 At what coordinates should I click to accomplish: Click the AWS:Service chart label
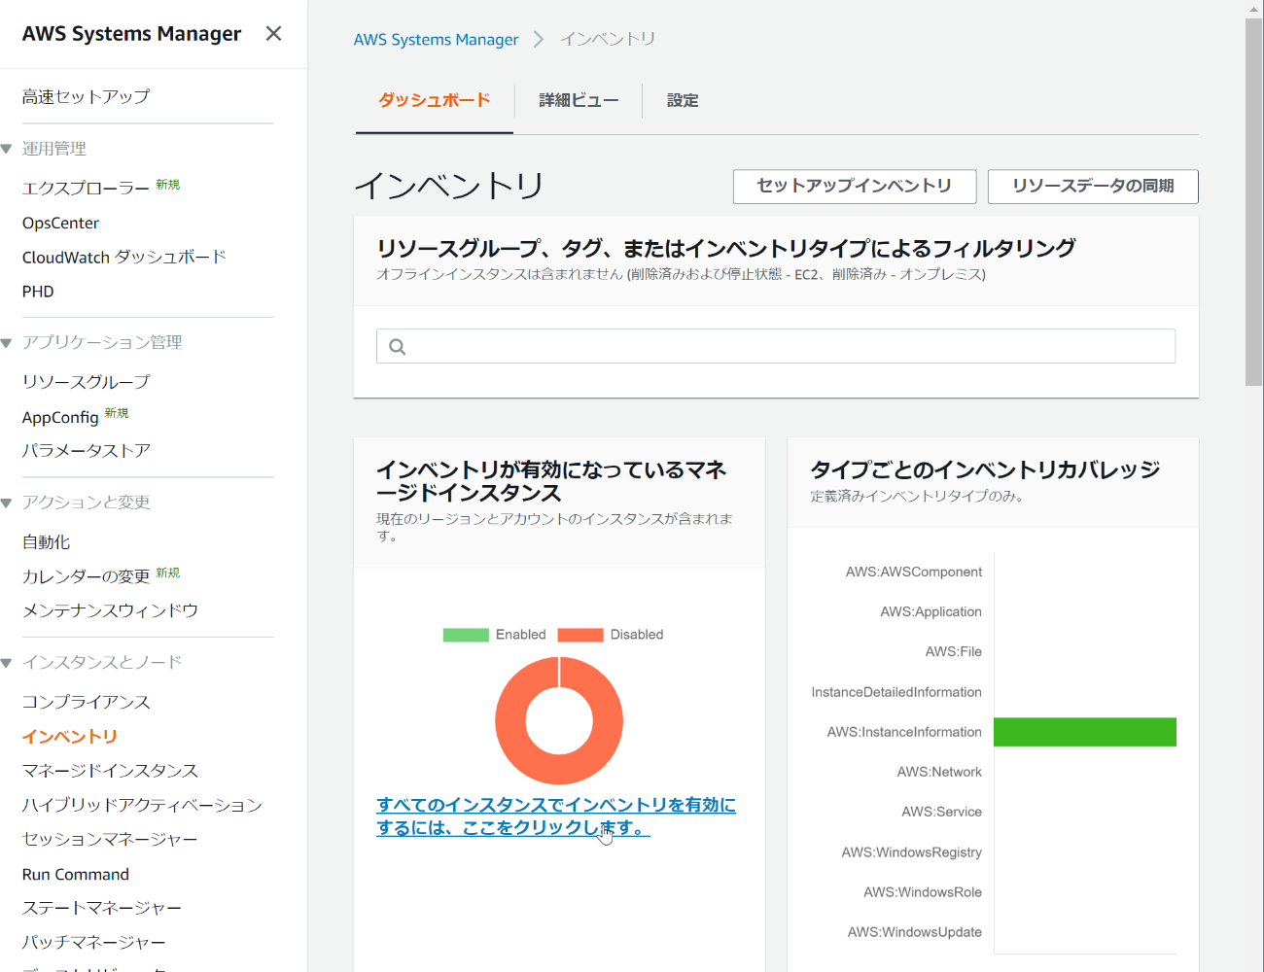click(941, 812)
